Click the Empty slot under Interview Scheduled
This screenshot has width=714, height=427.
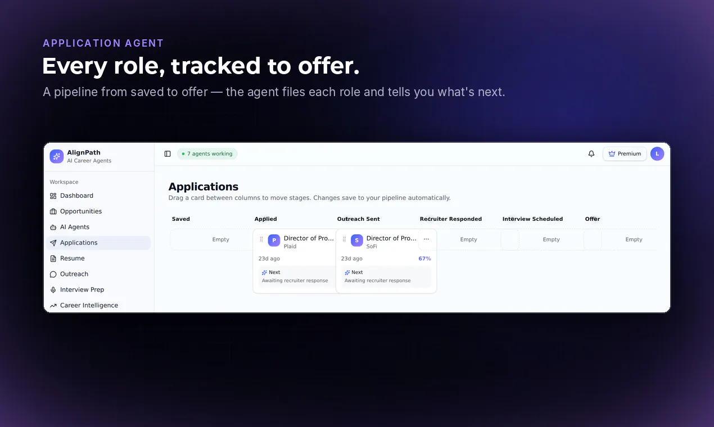(551, 239)
